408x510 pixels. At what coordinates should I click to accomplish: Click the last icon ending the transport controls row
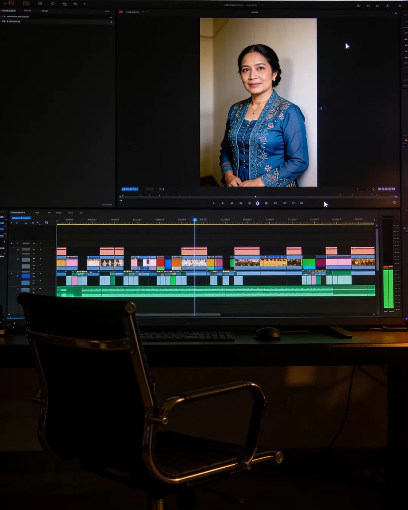(301, 203)
